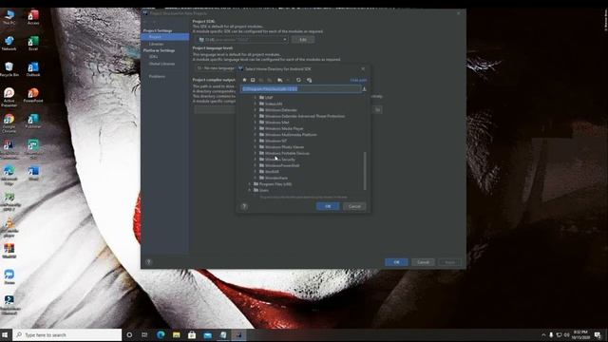Open path history arrow beside path field
608x342 pixels.
(364, 88)
